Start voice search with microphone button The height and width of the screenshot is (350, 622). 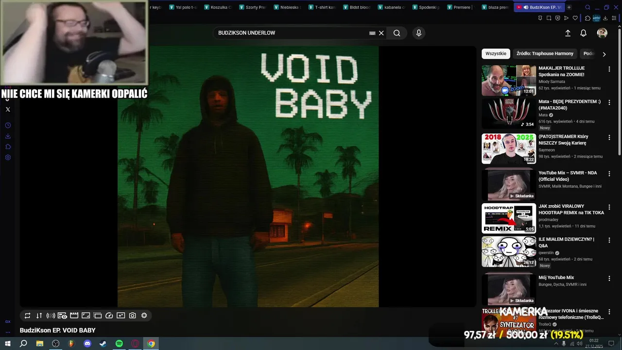coord(419,33)
